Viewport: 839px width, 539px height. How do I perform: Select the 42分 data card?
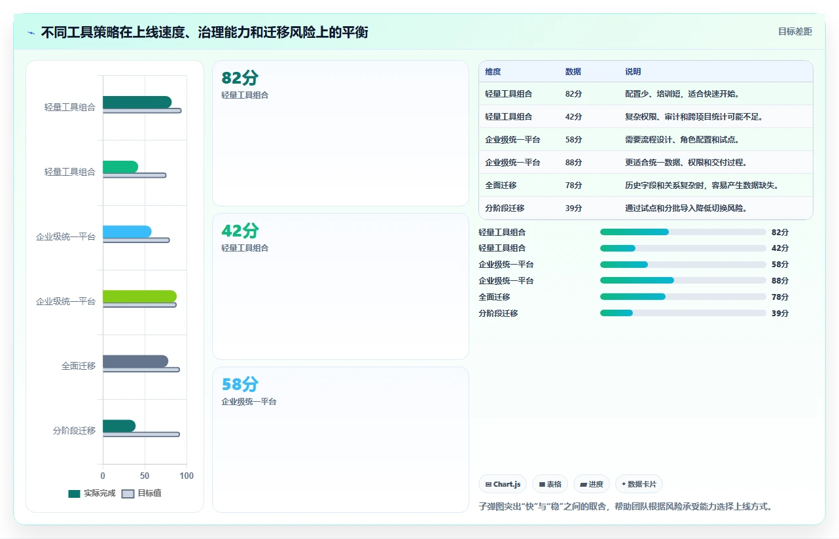pos(340,286)
